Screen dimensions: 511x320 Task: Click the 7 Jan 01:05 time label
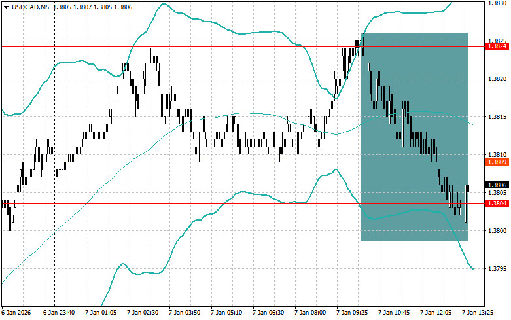point(101,313)
